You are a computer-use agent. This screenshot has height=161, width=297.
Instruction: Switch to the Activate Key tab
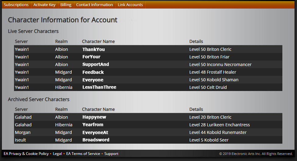(x=45, y=5)
